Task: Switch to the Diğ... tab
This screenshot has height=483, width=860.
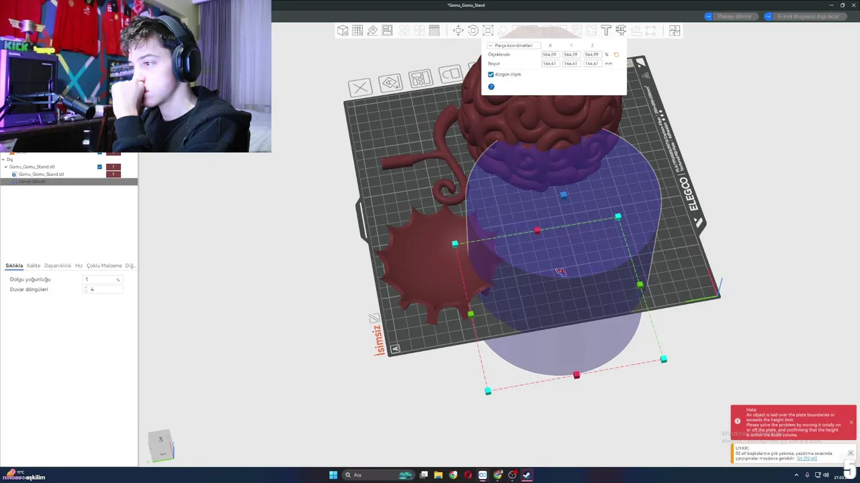Action: point(130,266)
